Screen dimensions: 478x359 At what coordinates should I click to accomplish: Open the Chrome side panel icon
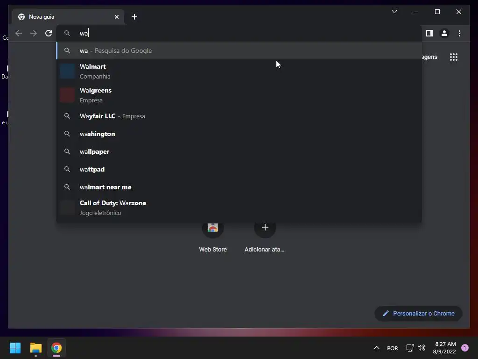[x=429, y=33]
